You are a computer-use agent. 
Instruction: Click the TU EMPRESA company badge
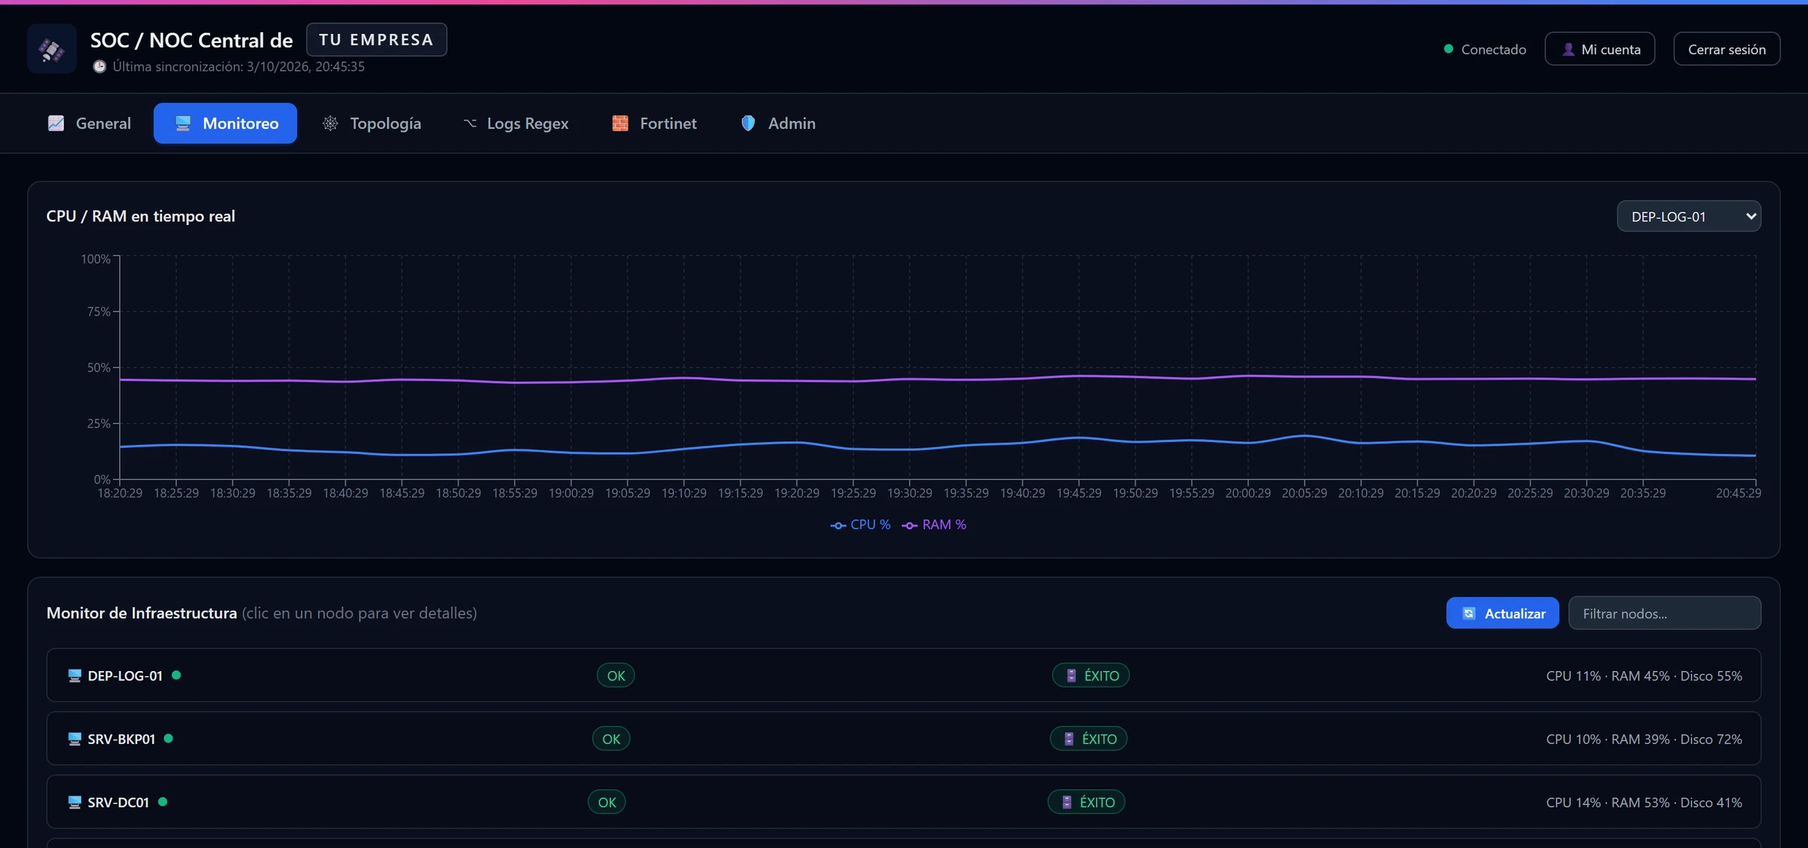click(x=377, y=40)
